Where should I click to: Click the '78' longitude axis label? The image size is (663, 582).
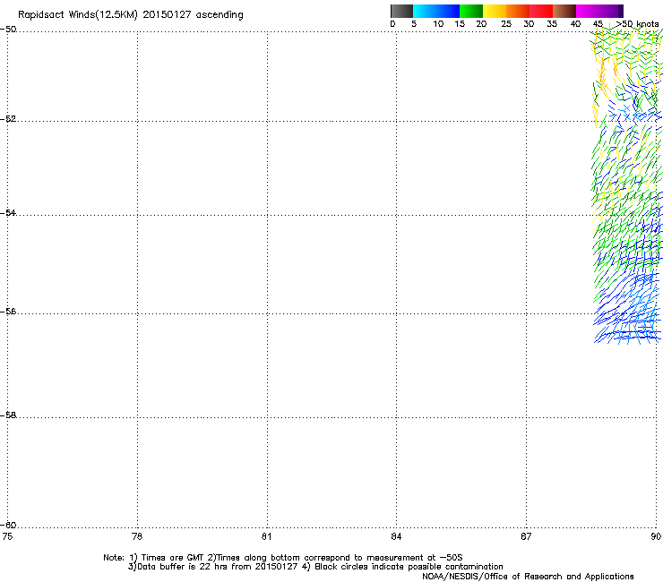pyautogui.click(x=137, y=536)
